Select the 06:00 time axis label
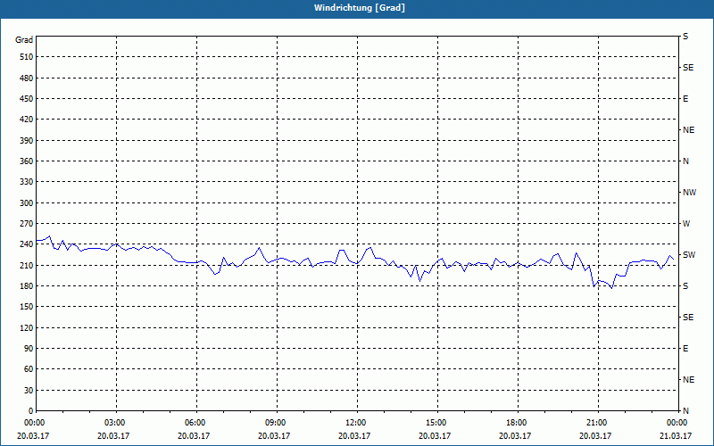The height and width of the screenshot is (446, 714). pos(196,423)
